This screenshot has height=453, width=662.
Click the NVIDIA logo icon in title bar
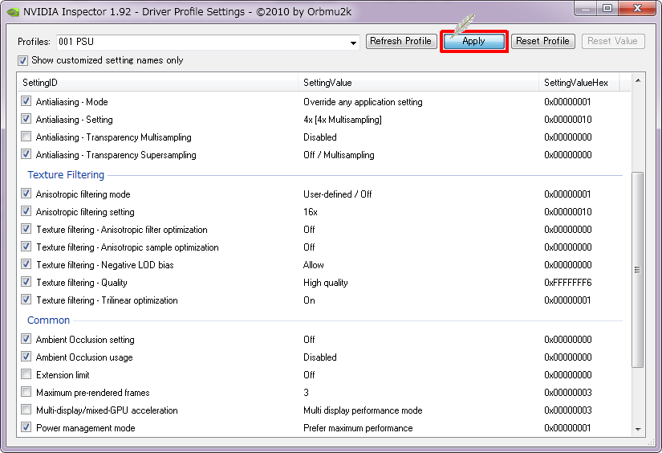coord(13,12)
